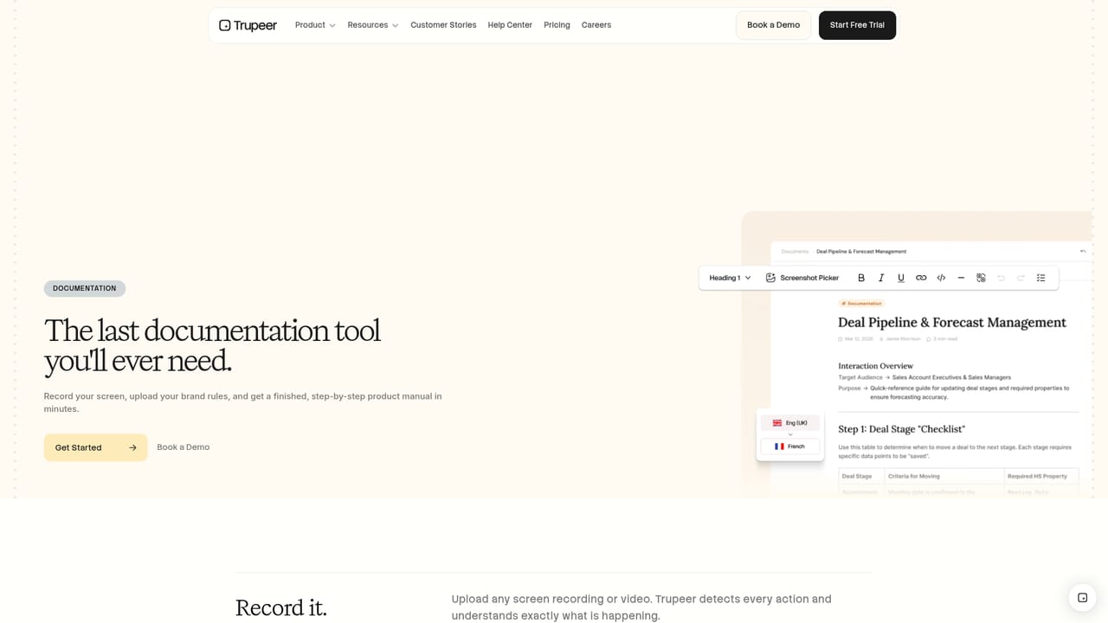
Task: Select the Eng (UK) language option
Action: pyautogui.click(x=789, y=423)
